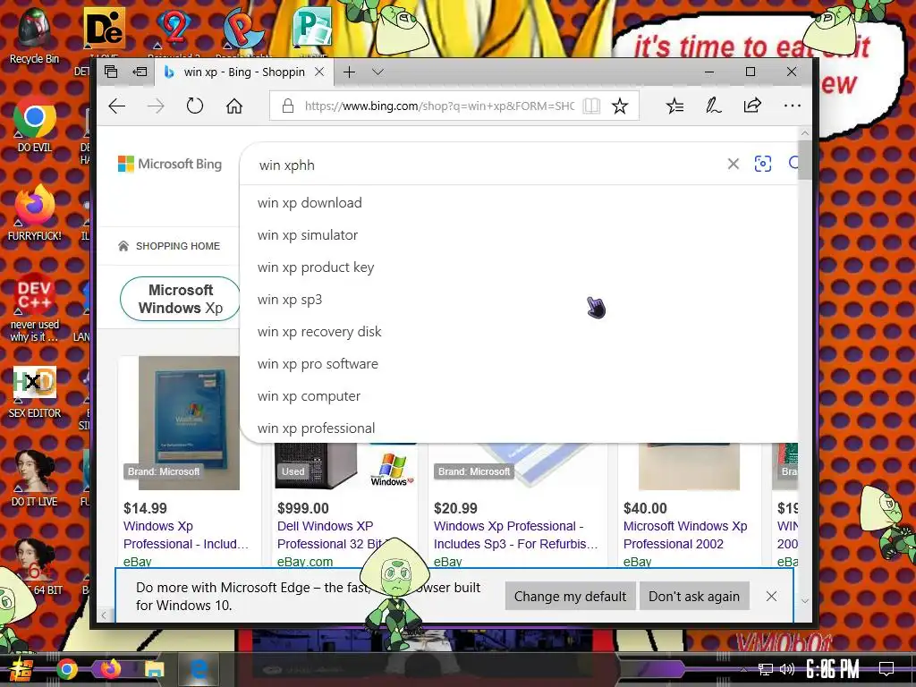Open Dev C++ desktop icon
The height and width of the screenshot is (687, 916).
coord(35,307)
